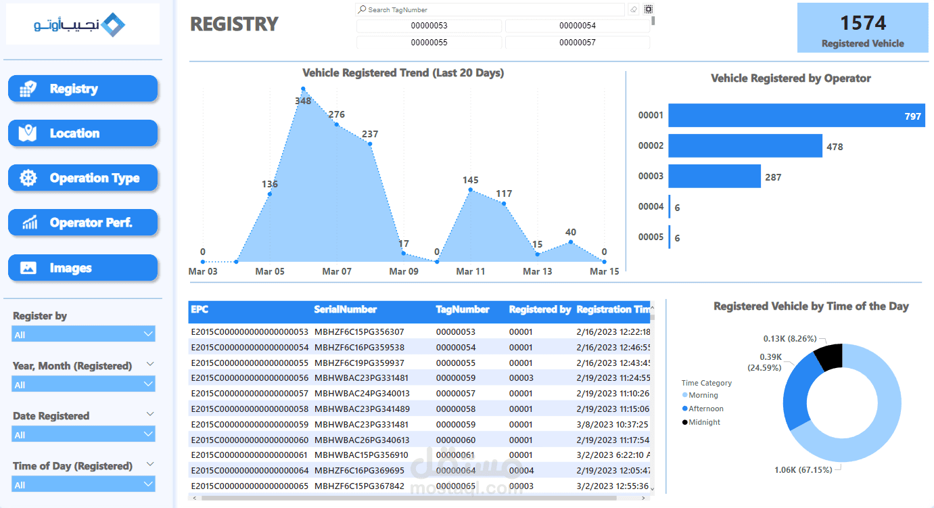
Task: Click serial number MBHZF6C15PG367842 cell
Action: (x=359, y=486)
